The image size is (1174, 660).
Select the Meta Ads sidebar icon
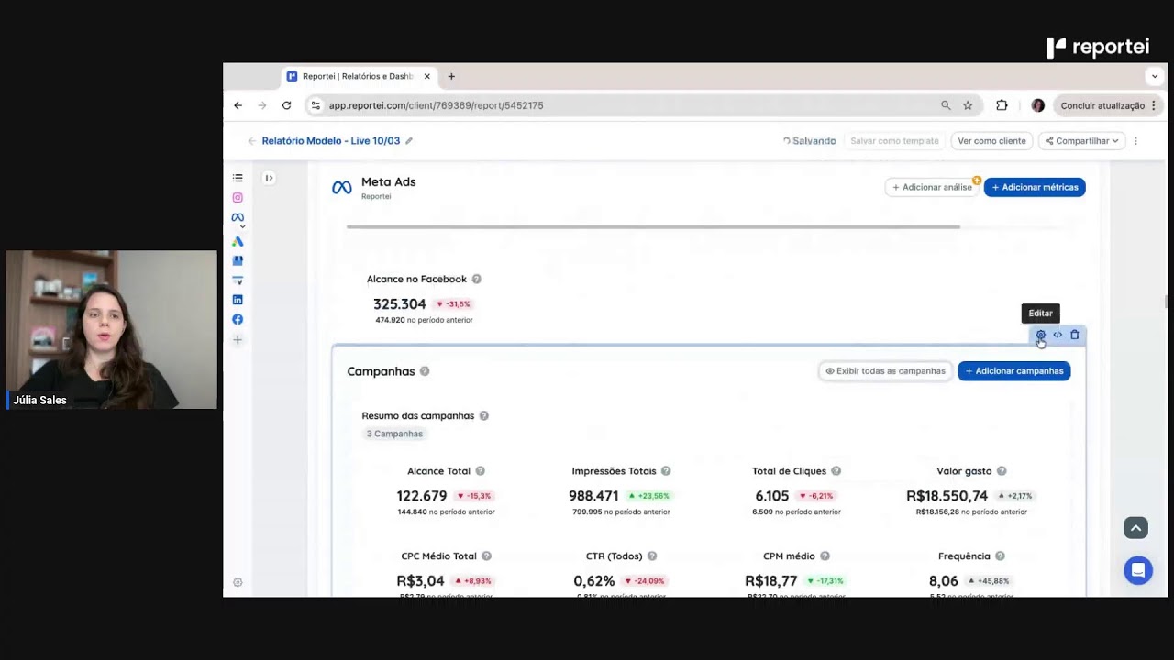(x=238, y=217)
